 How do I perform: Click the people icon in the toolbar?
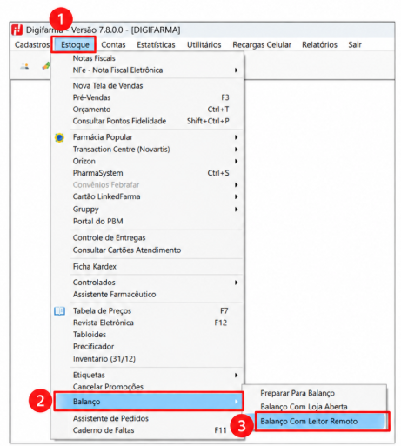(24, 66)
